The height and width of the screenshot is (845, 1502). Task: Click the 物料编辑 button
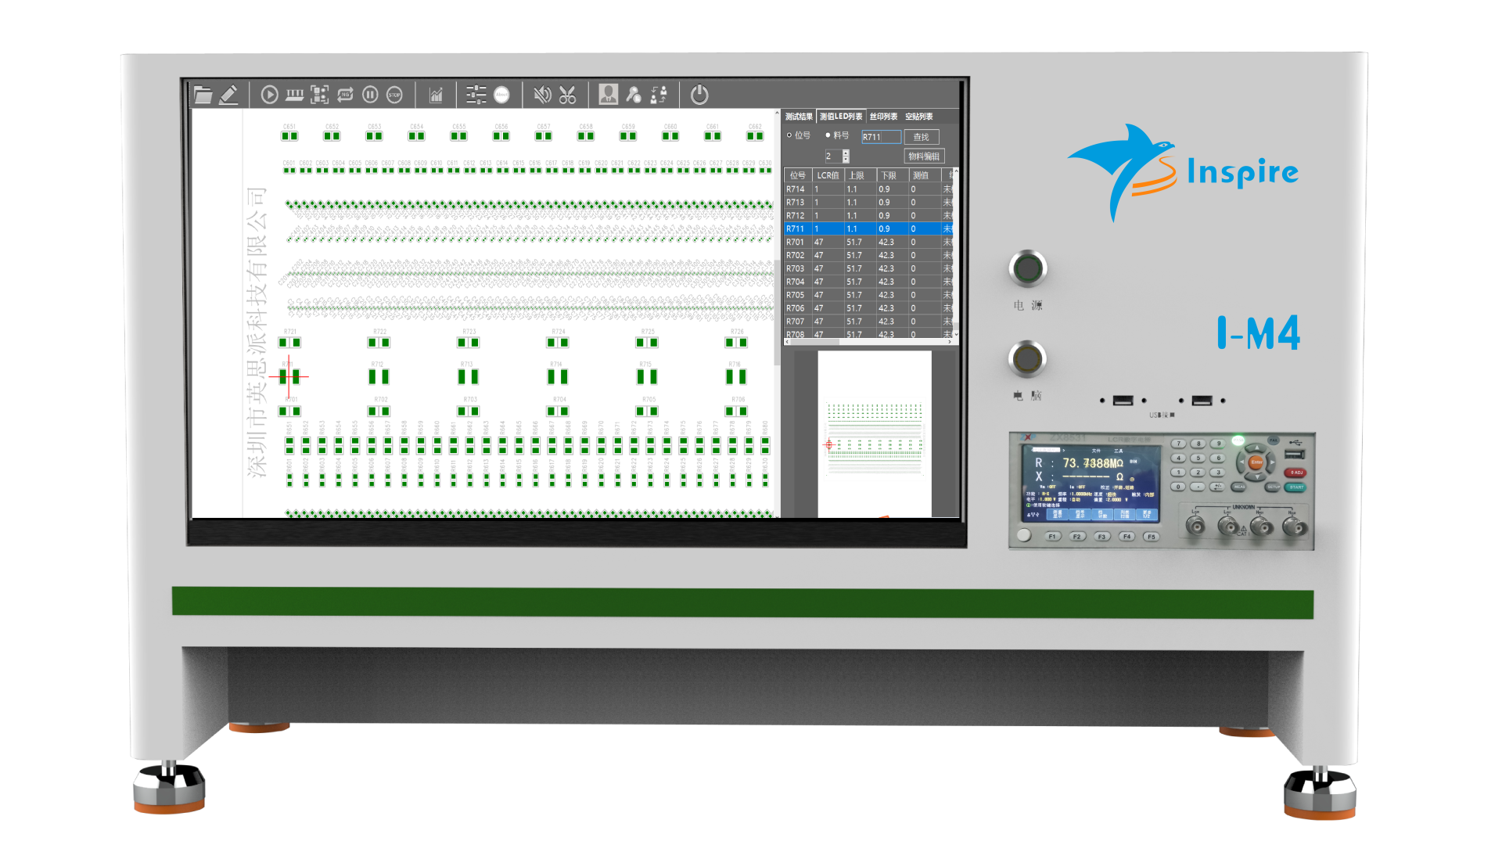(x=924, y=156)
